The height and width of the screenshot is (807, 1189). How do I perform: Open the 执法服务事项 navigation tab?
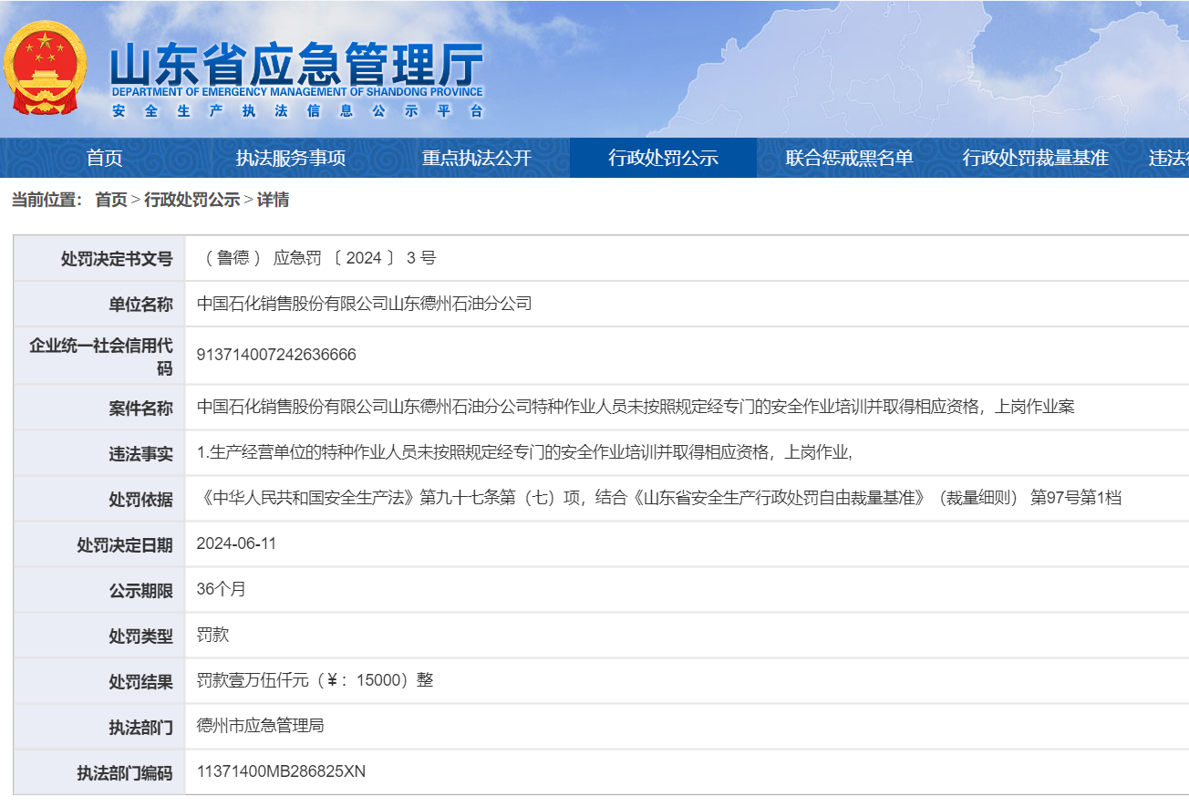pyautogui.click(x=291, y=158)
